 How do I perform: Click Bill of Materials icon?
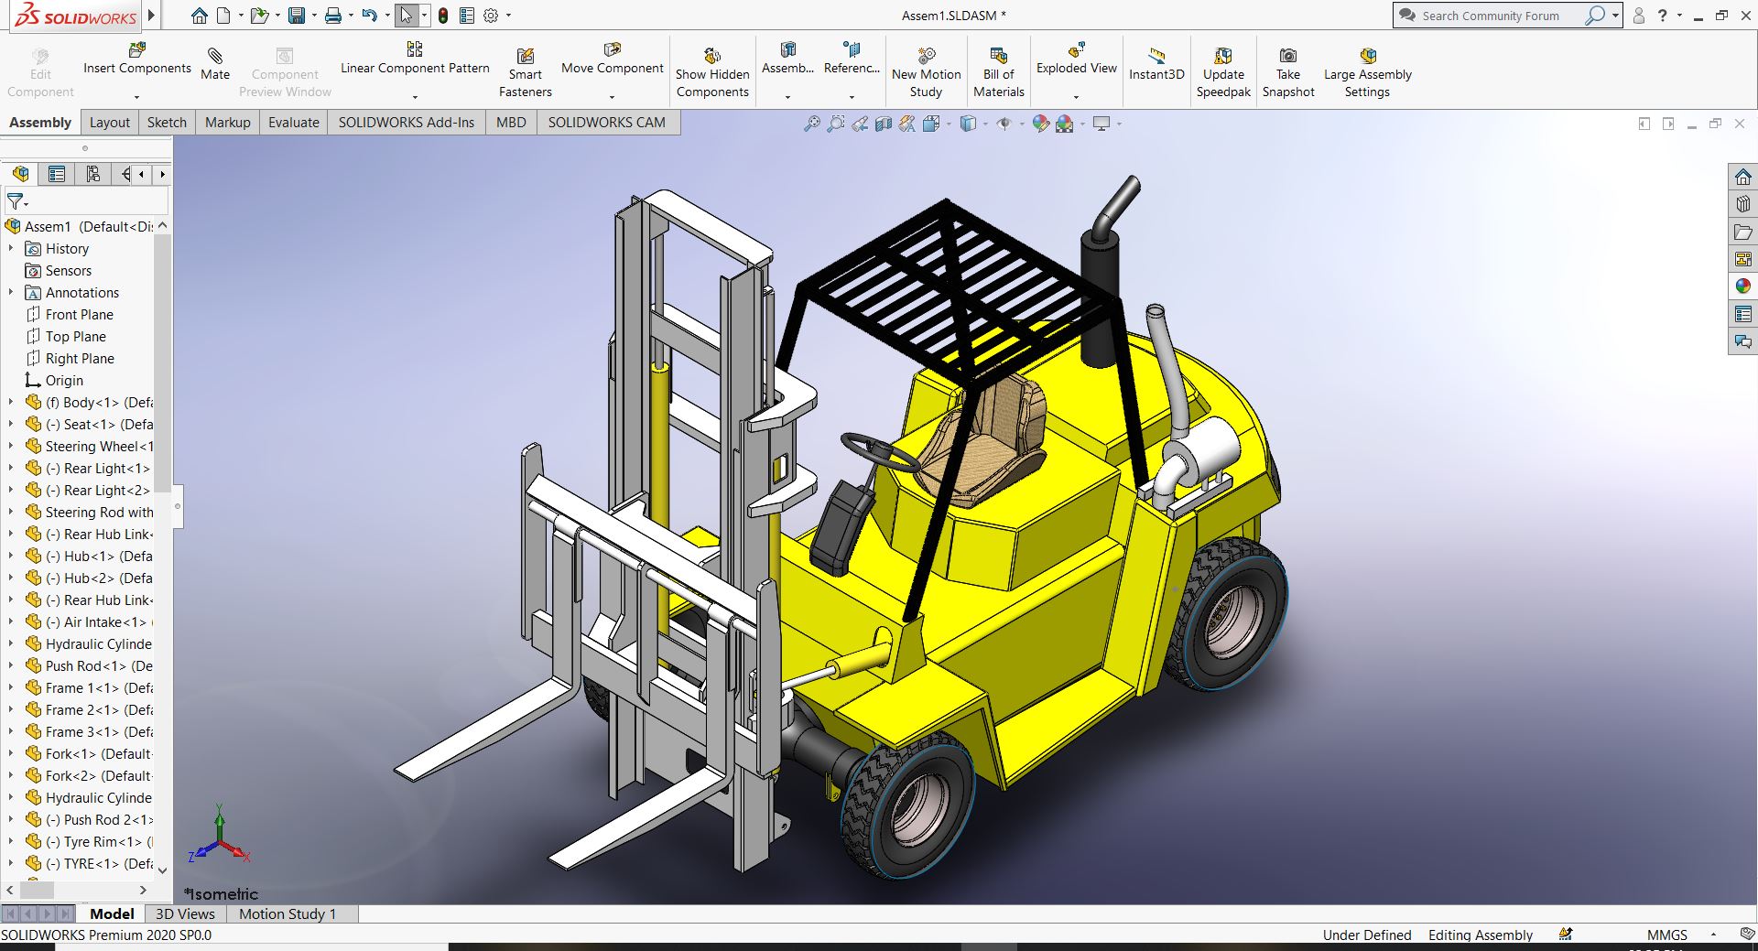pyautogui.click(x=998, y=57)
